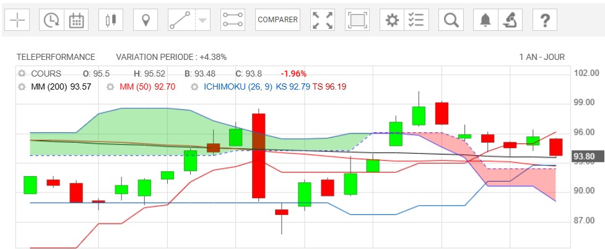Click the magnifying glass search icon
The width and height of the screenshot is (605, 249).
[x=451, y=20]
